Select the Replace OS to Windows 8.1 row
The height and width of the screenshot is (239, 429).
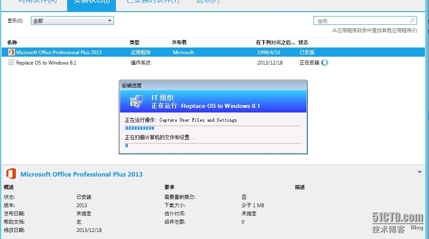click(213, 62)
